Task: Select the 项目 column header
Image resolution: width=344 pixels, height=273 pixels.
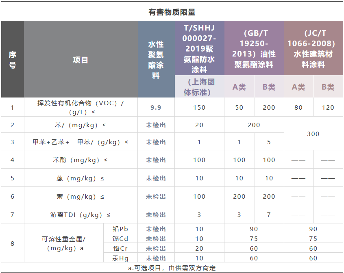Action: tap(81, 60)
